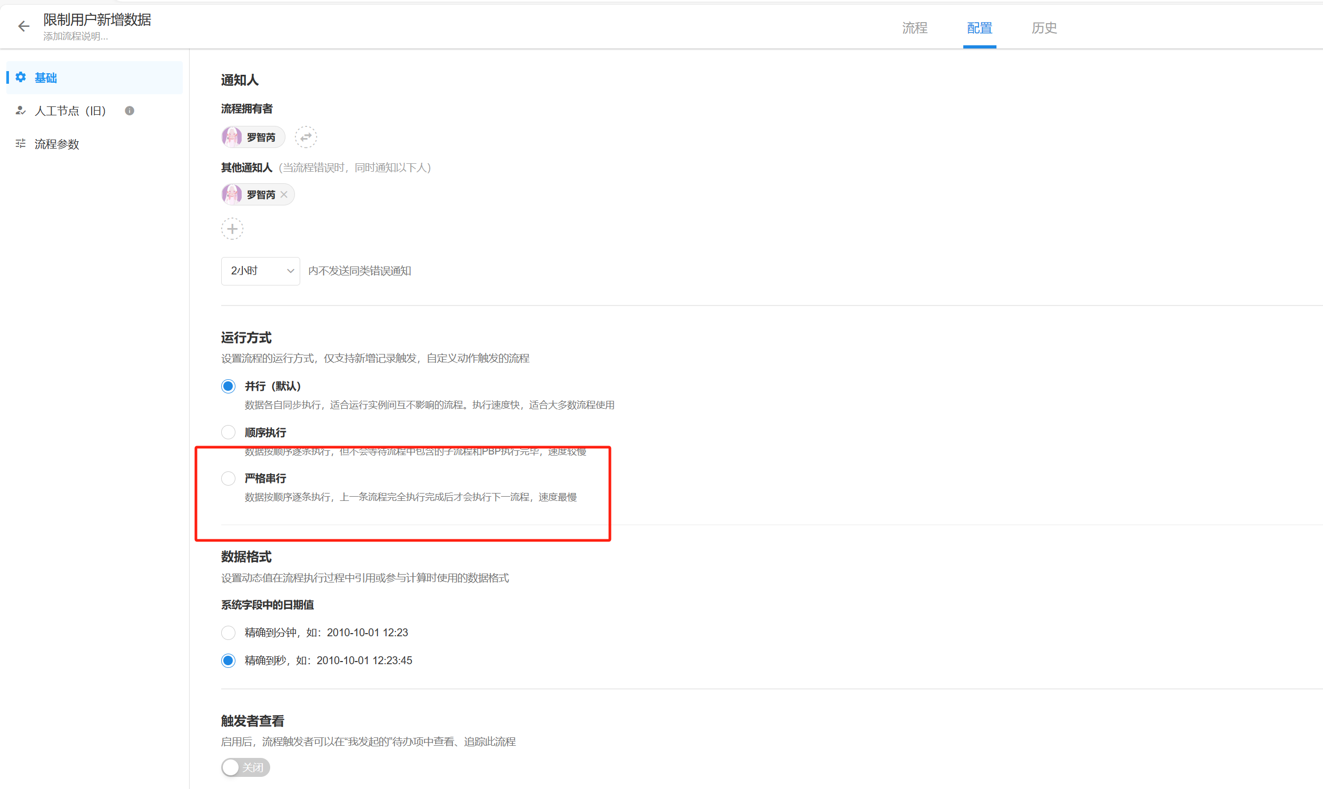Click the gear icon beside 基础
The height and width of the screenshot is (789, 1323).
click(21, 77)
